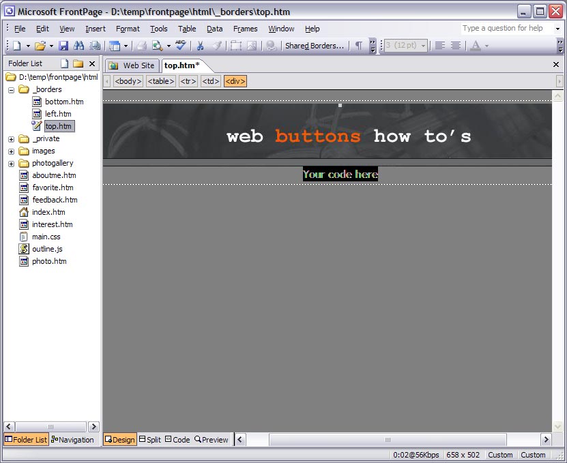Switch to the Web Site tab
The image size is (567, 463).
coord(133,65)
